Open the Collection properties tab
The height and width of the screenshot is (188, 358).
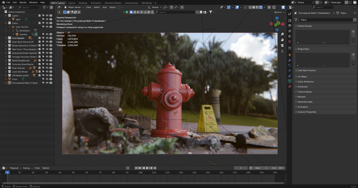pos(290,48)
